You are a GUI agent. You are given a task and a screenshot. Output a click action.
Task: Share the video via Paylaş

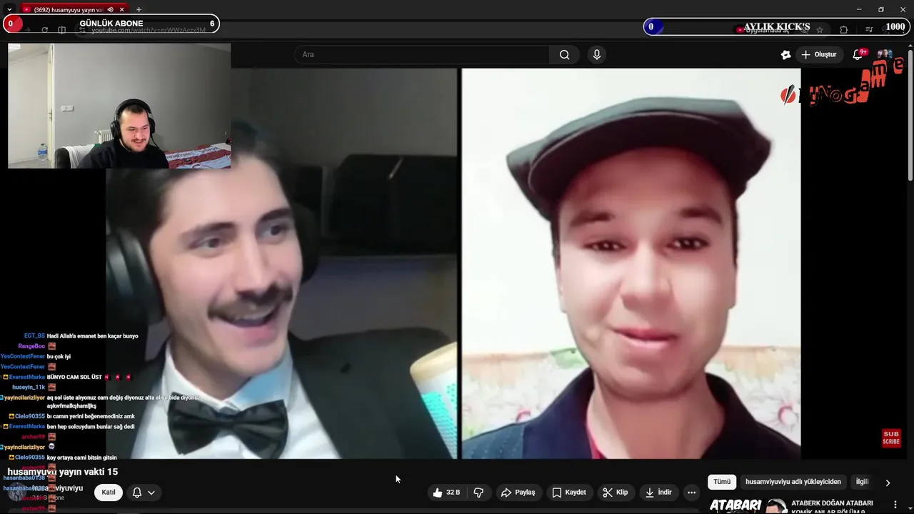pos(518,493)
